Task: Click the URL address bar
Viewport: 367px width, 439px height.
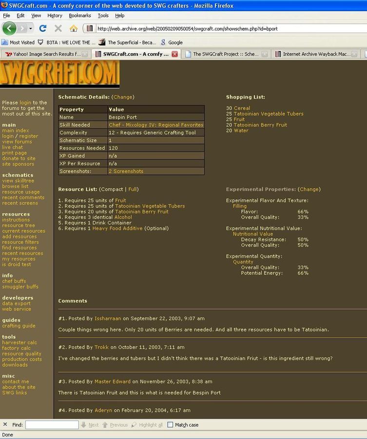Action: coord(224,28)
